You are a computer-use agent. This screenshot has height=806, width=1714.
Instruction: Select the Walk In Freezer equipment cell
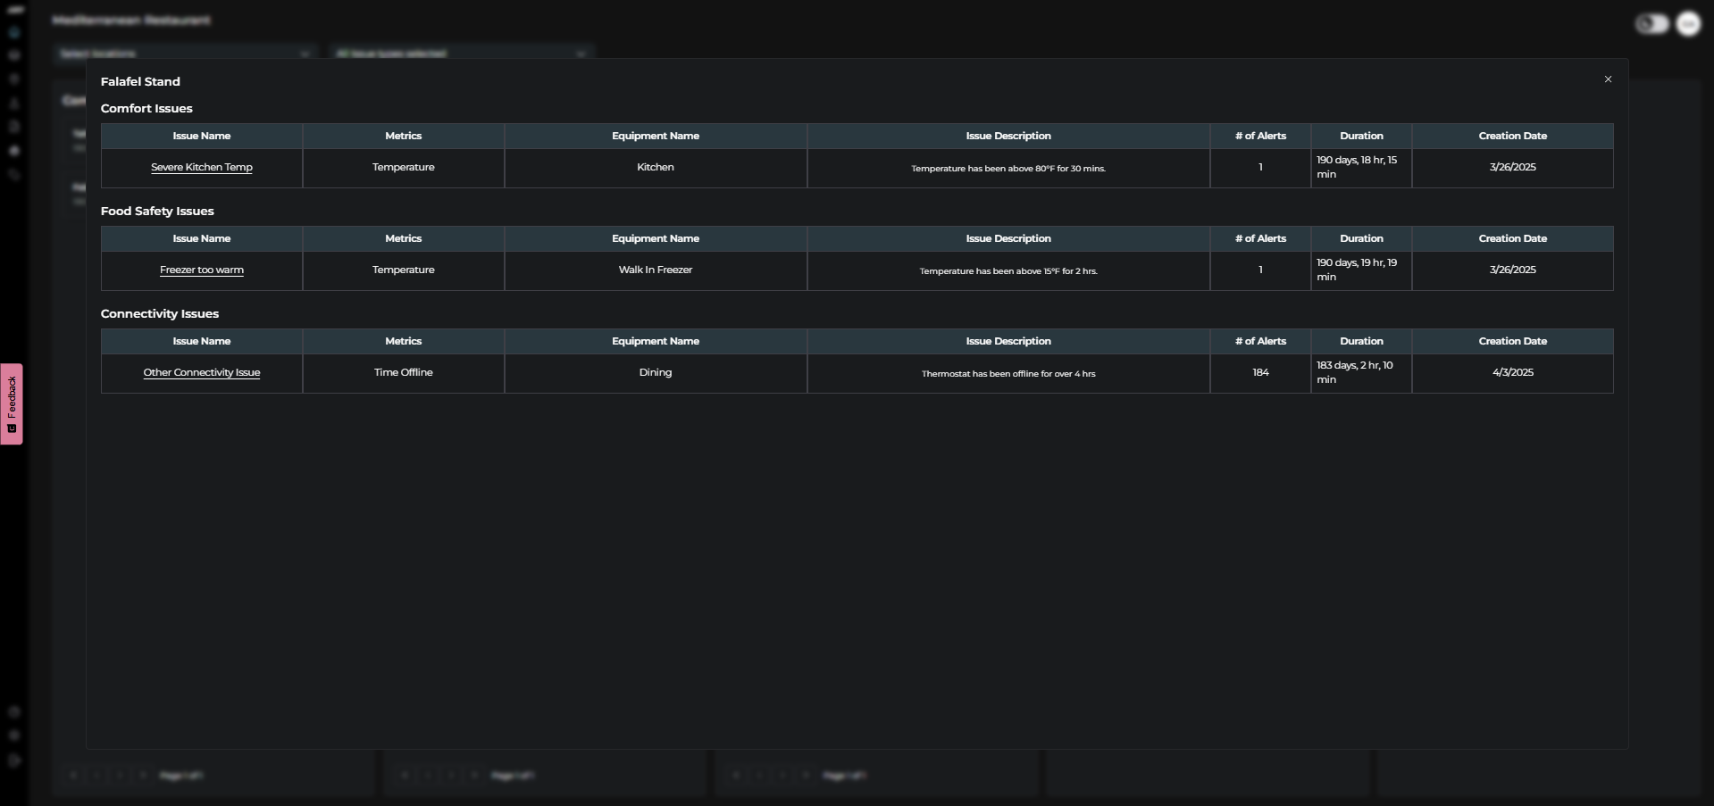click(656, 270)
